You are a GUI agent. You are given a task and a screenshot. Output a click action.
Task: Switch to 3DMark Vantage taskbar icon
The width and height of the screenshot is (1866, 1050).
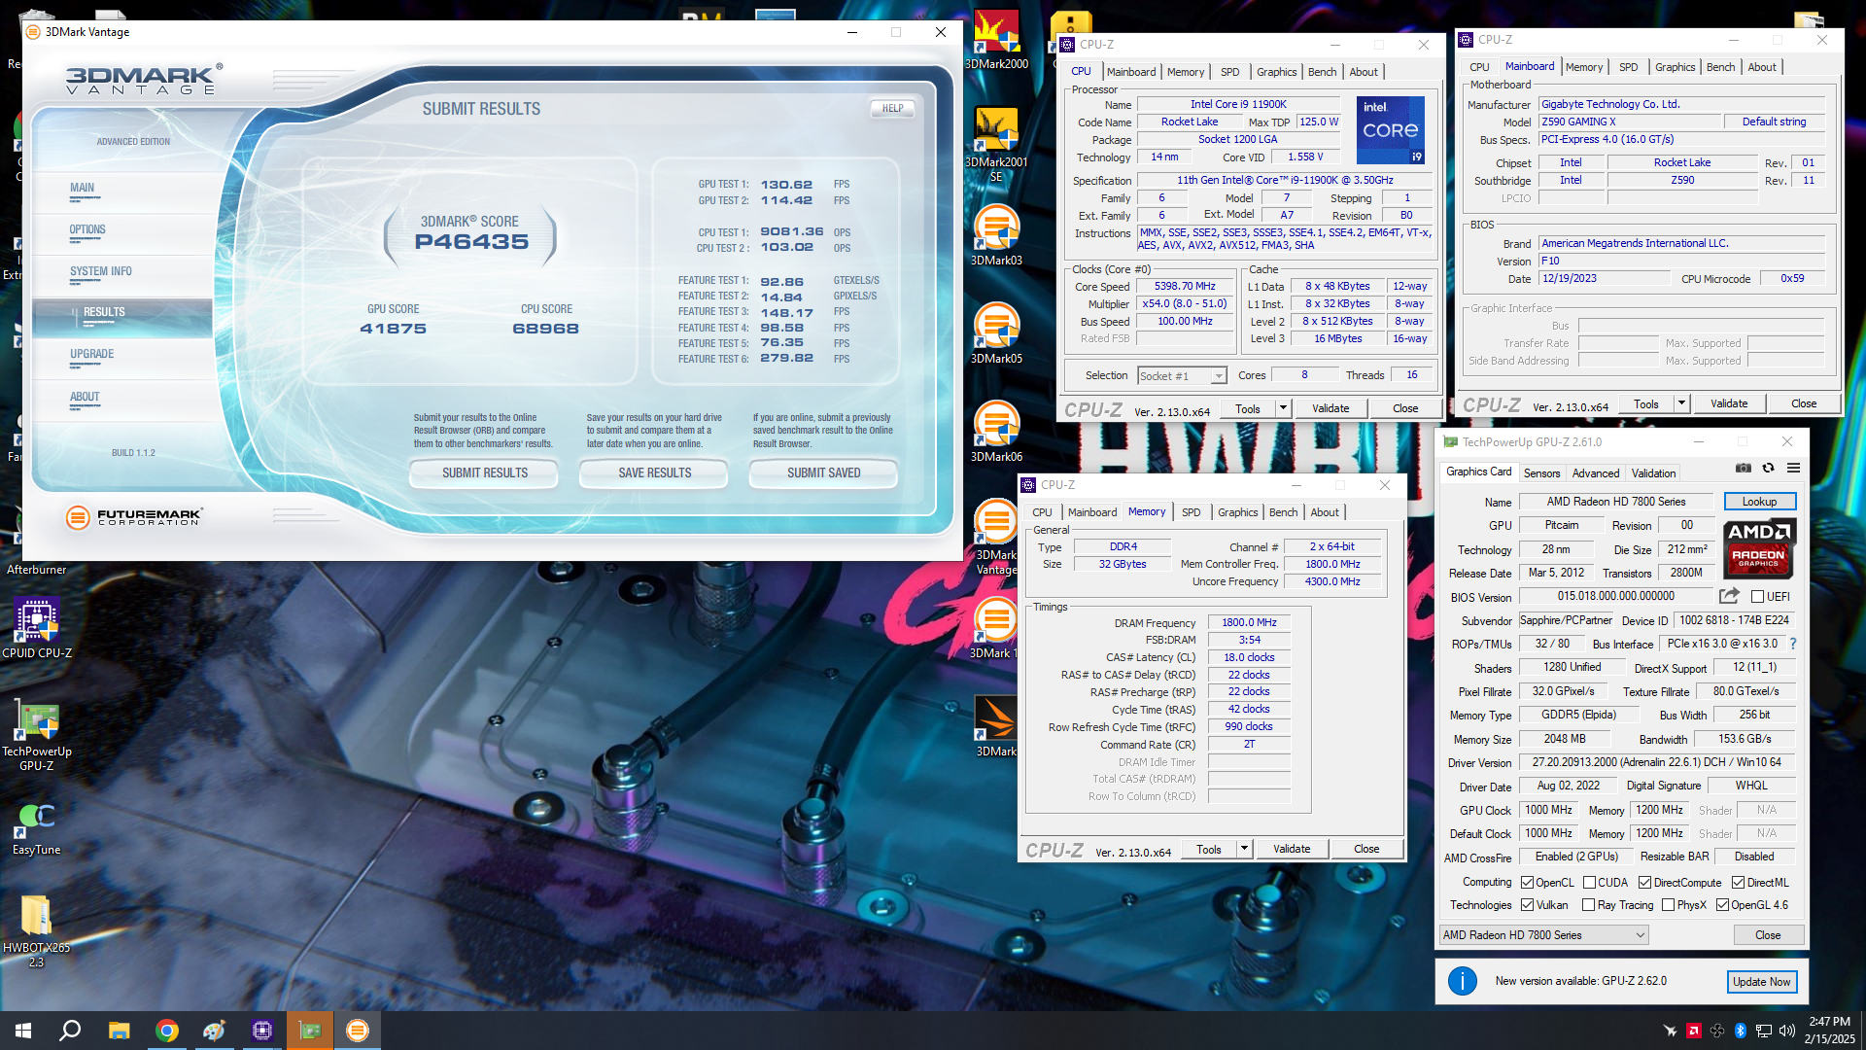point(358,1031)
